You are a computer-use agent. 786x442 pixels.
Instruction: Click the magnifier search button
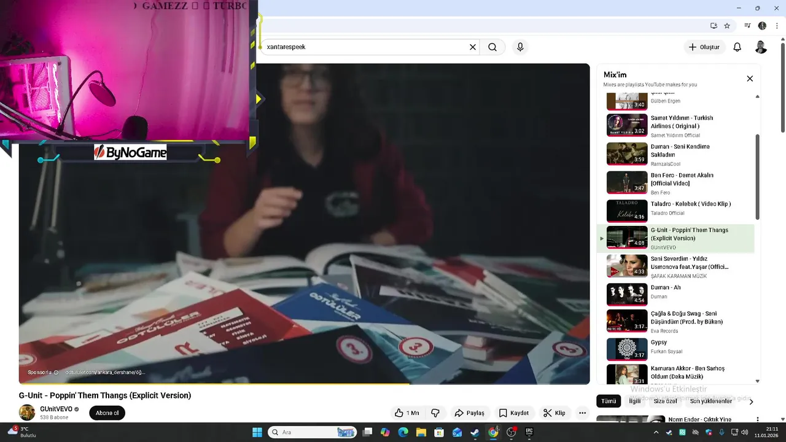click(x=492, y=47)
